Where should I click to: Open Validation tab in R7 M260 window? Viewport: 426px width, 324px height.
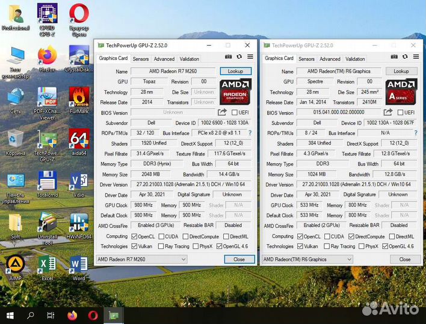click(189, 59)
